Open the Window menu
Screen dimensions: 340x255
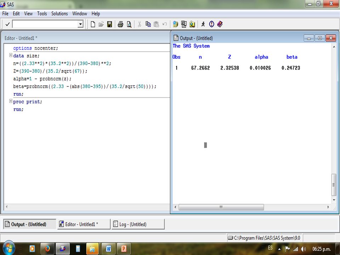coord(80,14)
